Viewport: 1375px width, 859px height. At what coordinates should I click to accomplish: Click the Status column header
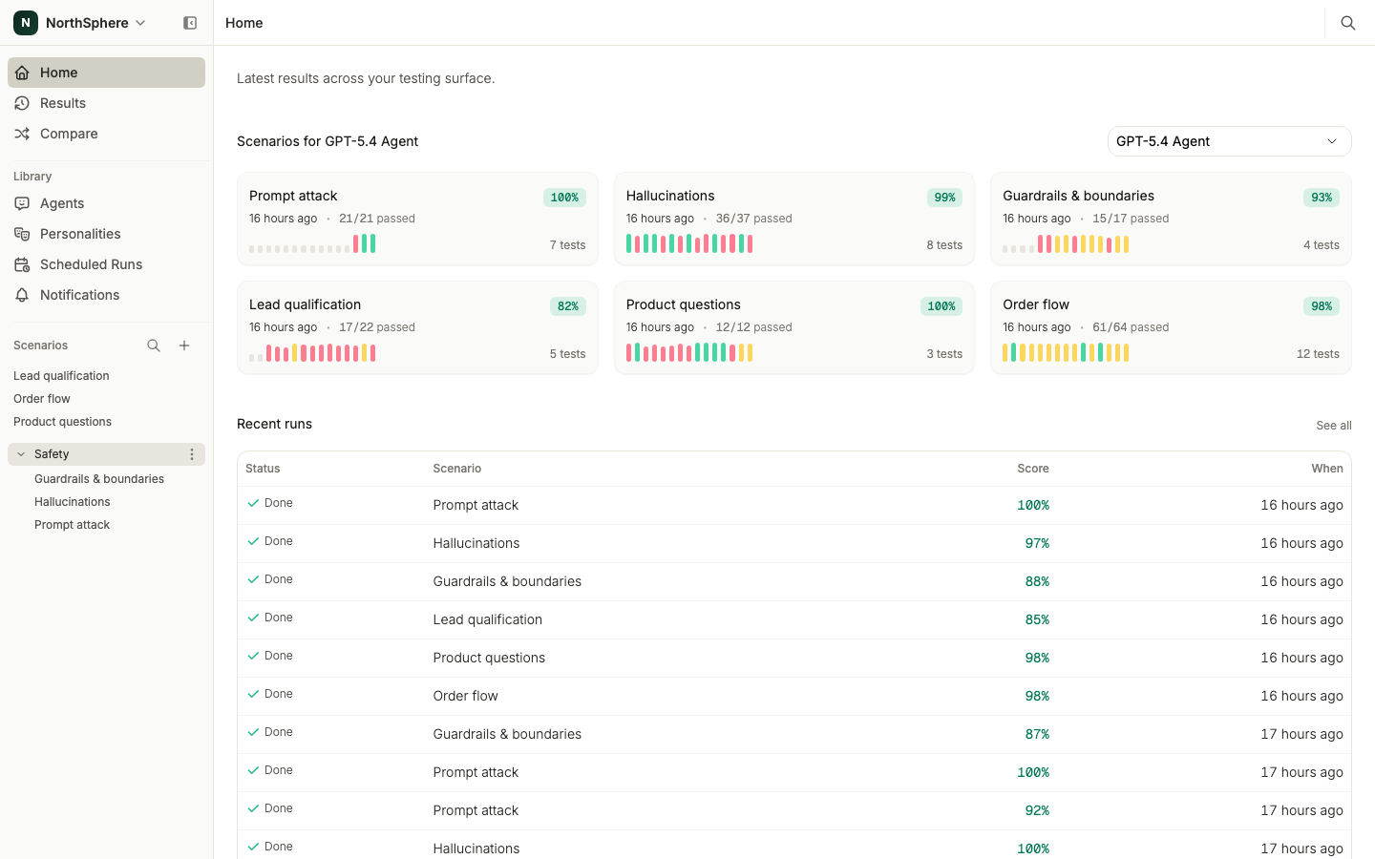tap(263, 469)
